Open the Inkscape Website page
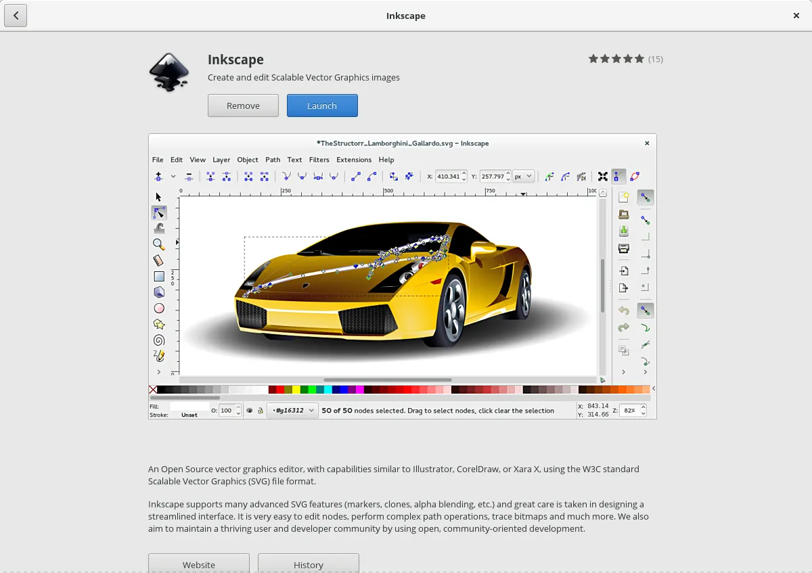812x573 pixels. [198, 564]
